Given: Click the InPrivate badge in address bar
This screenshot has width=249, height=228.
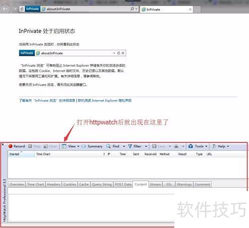Looking at the screenshot, I should pos(32,9).
